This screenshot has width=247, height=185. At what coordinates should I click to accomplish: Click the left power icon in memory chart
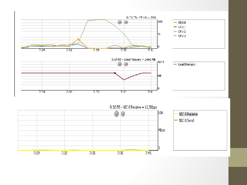120,64
